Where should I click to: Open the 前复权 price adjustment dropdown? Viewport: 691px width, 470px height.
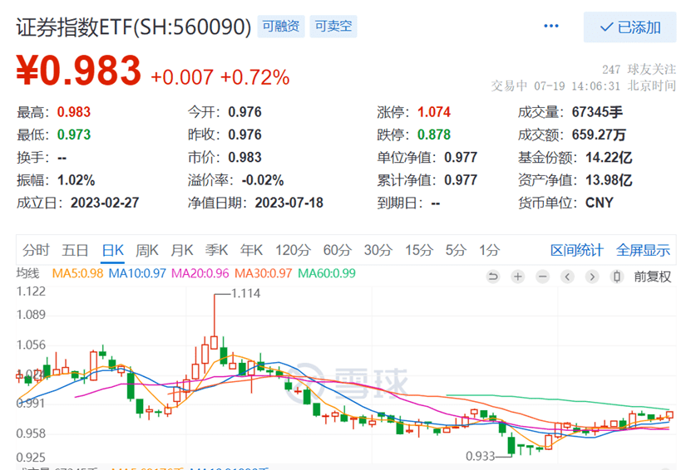pos(652,277)
